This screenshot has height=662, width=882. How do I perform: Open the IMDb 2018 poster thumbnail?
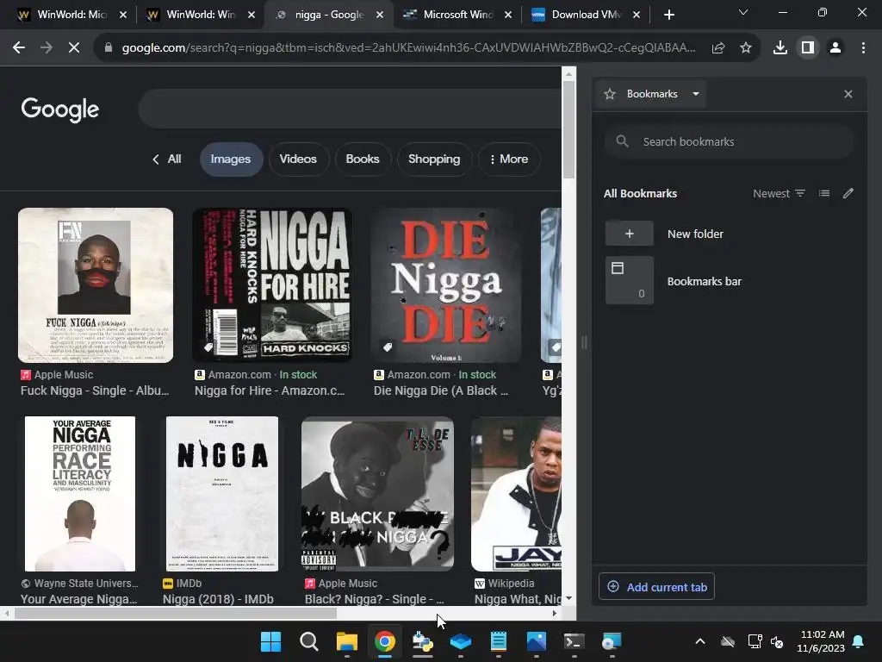coord(221,494)
